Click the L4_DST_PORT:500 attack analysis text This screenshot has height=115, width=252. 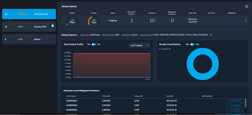[x=180, y=35]
